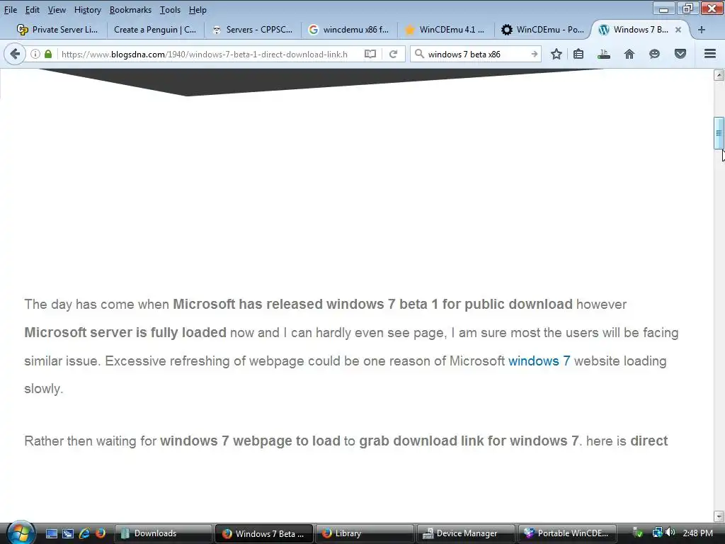Toggle Reader View icon in address bar
Image resolution: width=725 pixels, height=544 pixels.
(x=370, y=54)
